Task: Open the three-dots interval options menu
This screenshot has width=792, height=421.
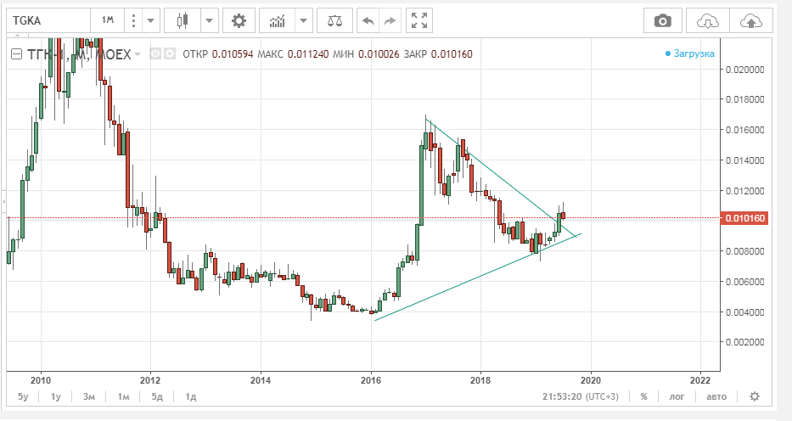Action: [133, 20]
